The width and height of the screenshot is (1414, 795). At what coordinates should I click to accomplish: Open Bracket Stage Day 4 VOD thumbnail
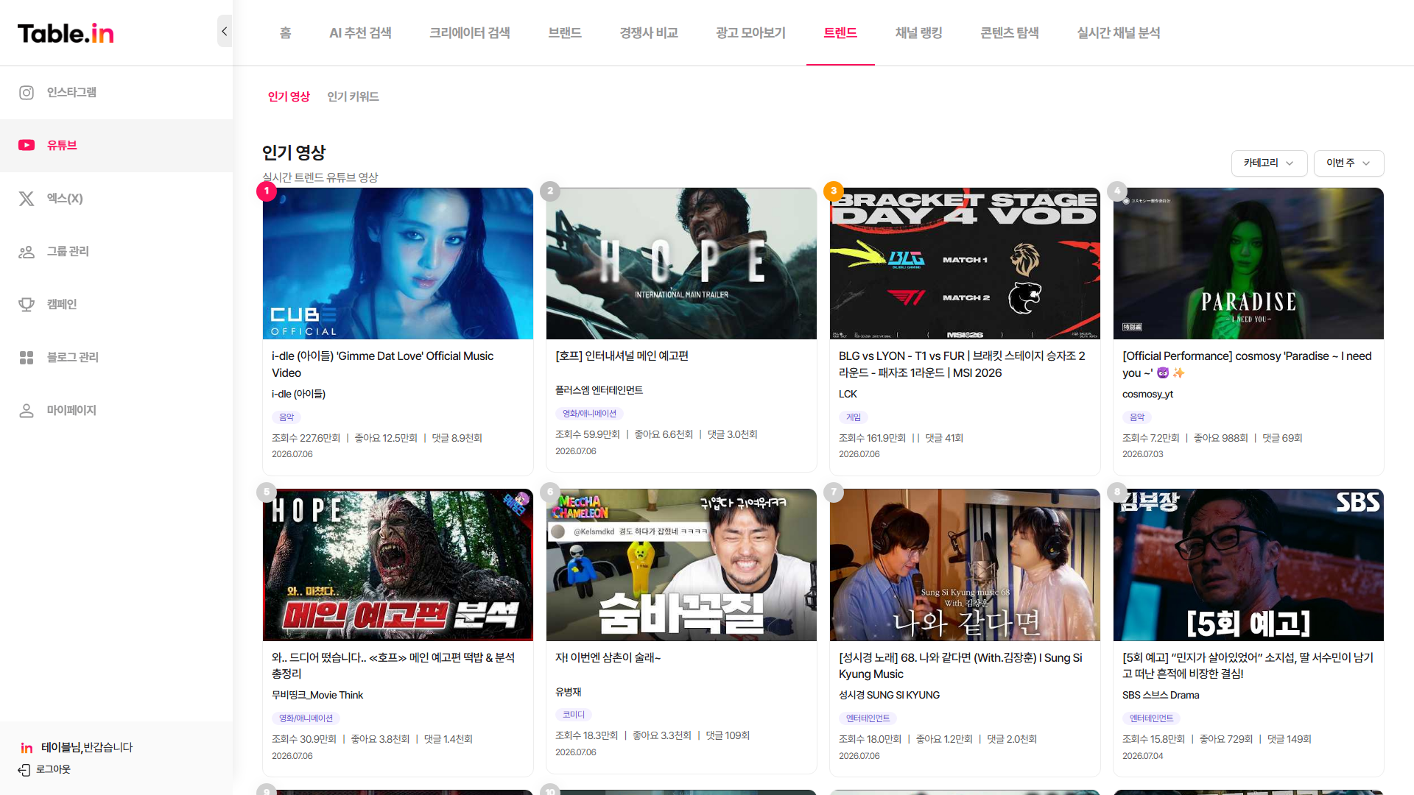[965, 264]
